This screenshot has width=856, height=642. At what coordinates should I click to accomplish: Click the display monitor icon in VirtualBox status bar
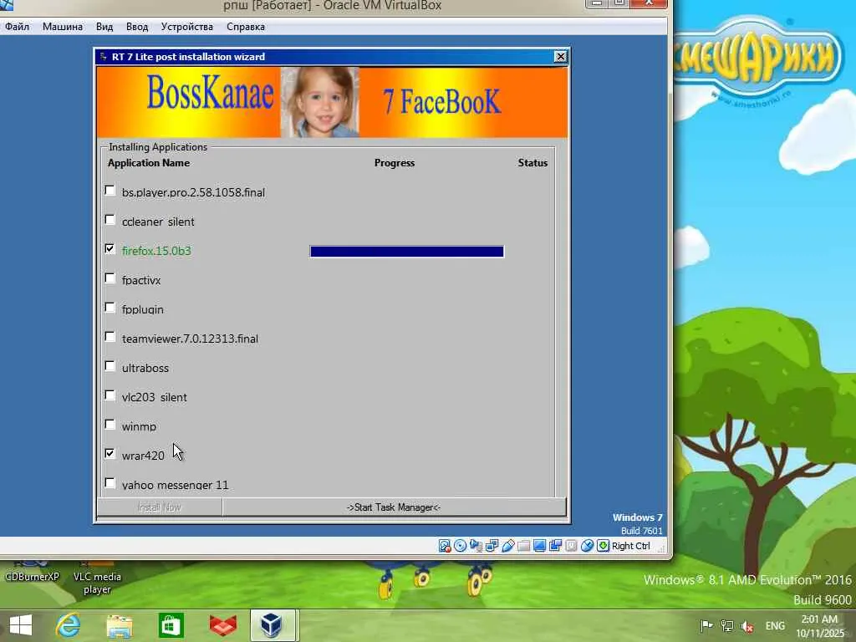click(539, 546)
